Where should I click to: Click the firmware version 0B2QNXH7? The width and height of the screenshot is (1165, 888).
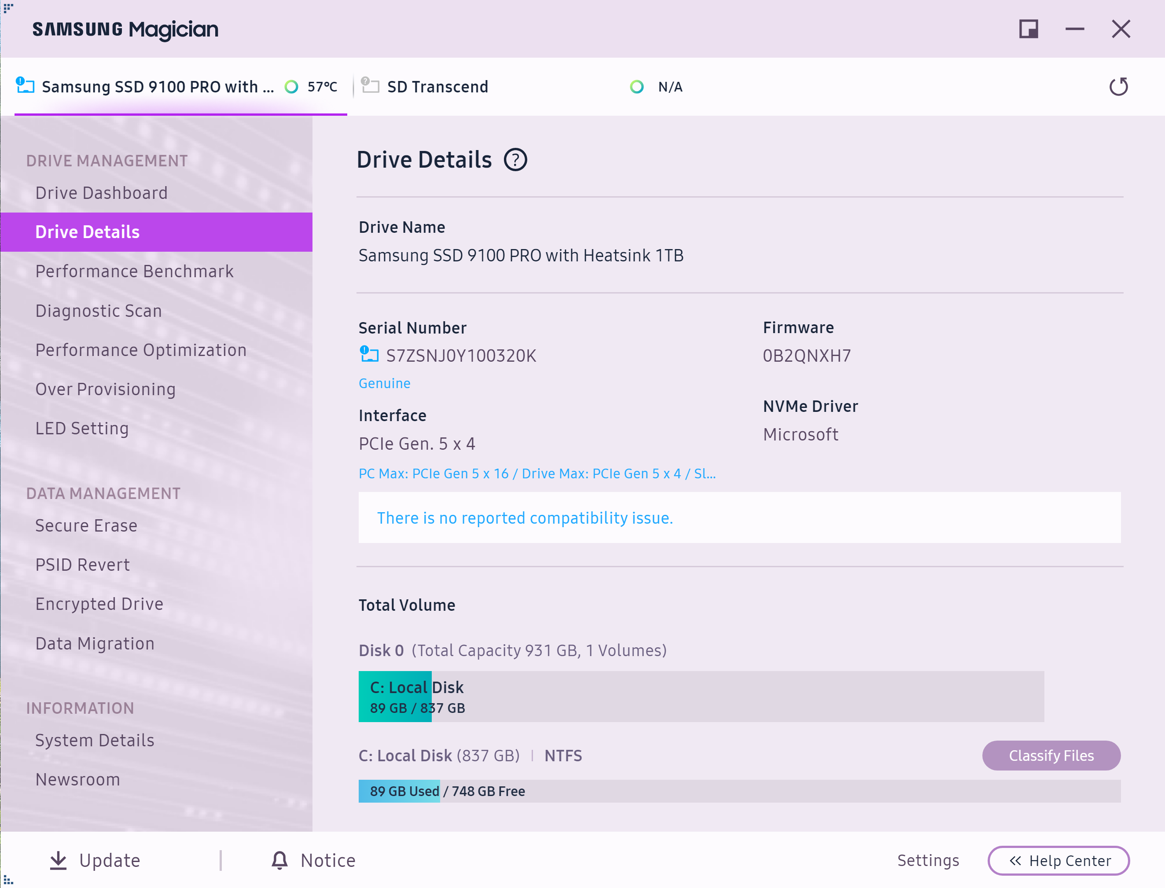coord(807,356)
